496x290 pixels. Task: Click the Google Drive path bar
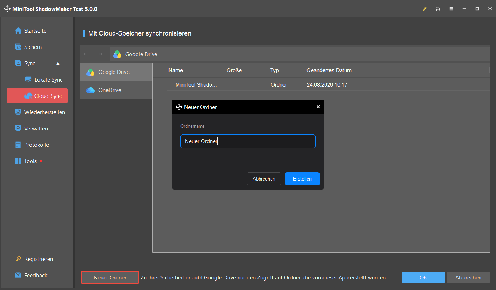(300, 54)
